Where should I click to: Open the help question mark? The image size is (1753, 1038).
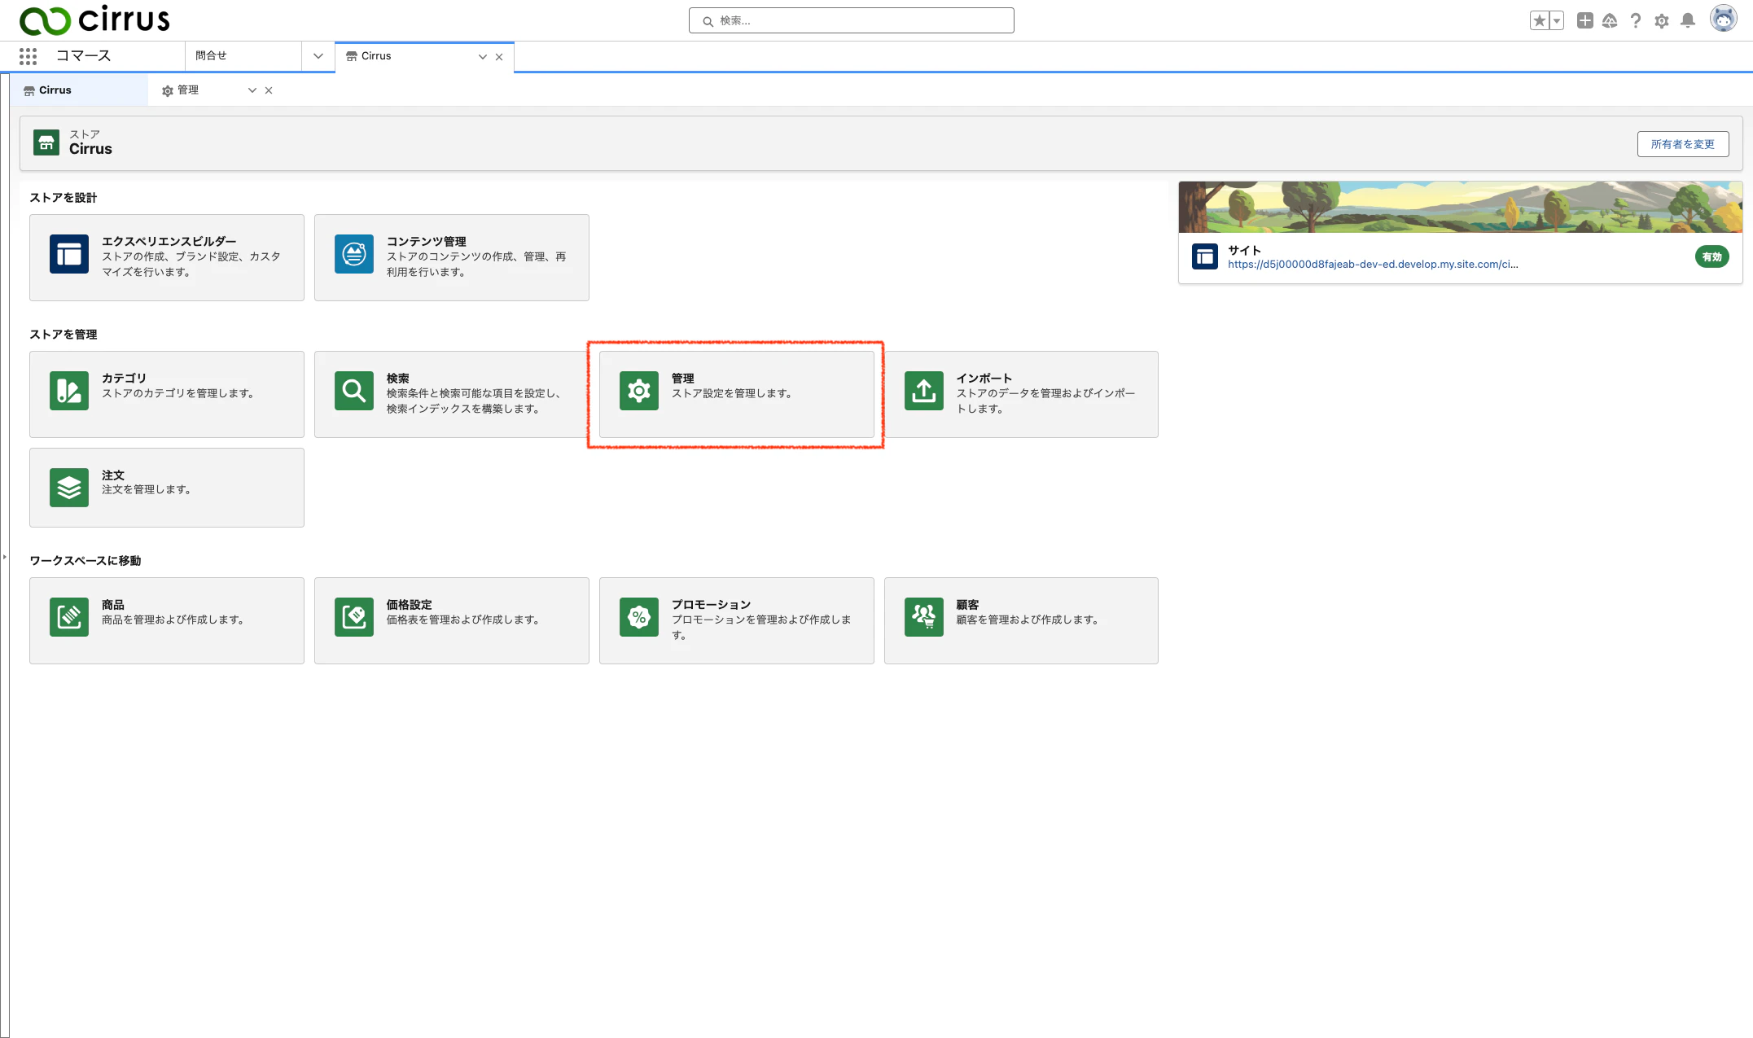[x=1636, y=20]
